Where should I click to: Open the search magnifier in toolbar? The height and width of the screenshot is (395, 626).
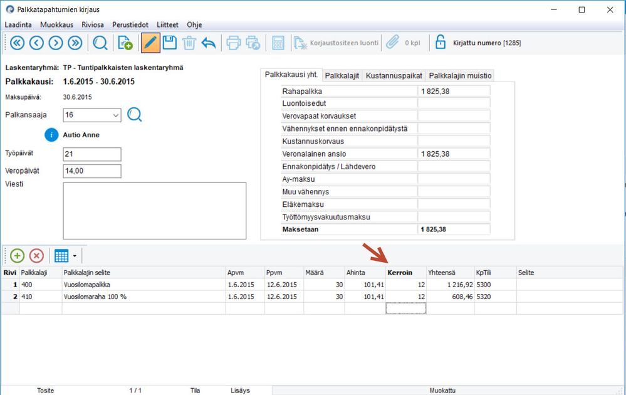100,43
